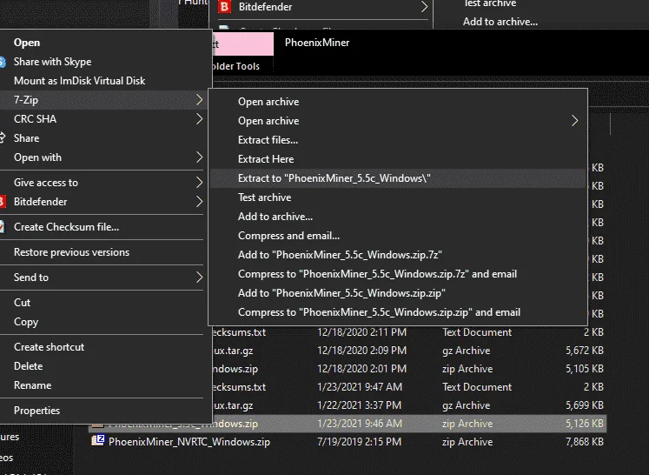Click the 5,126 KB size cell

coord(585,423)
